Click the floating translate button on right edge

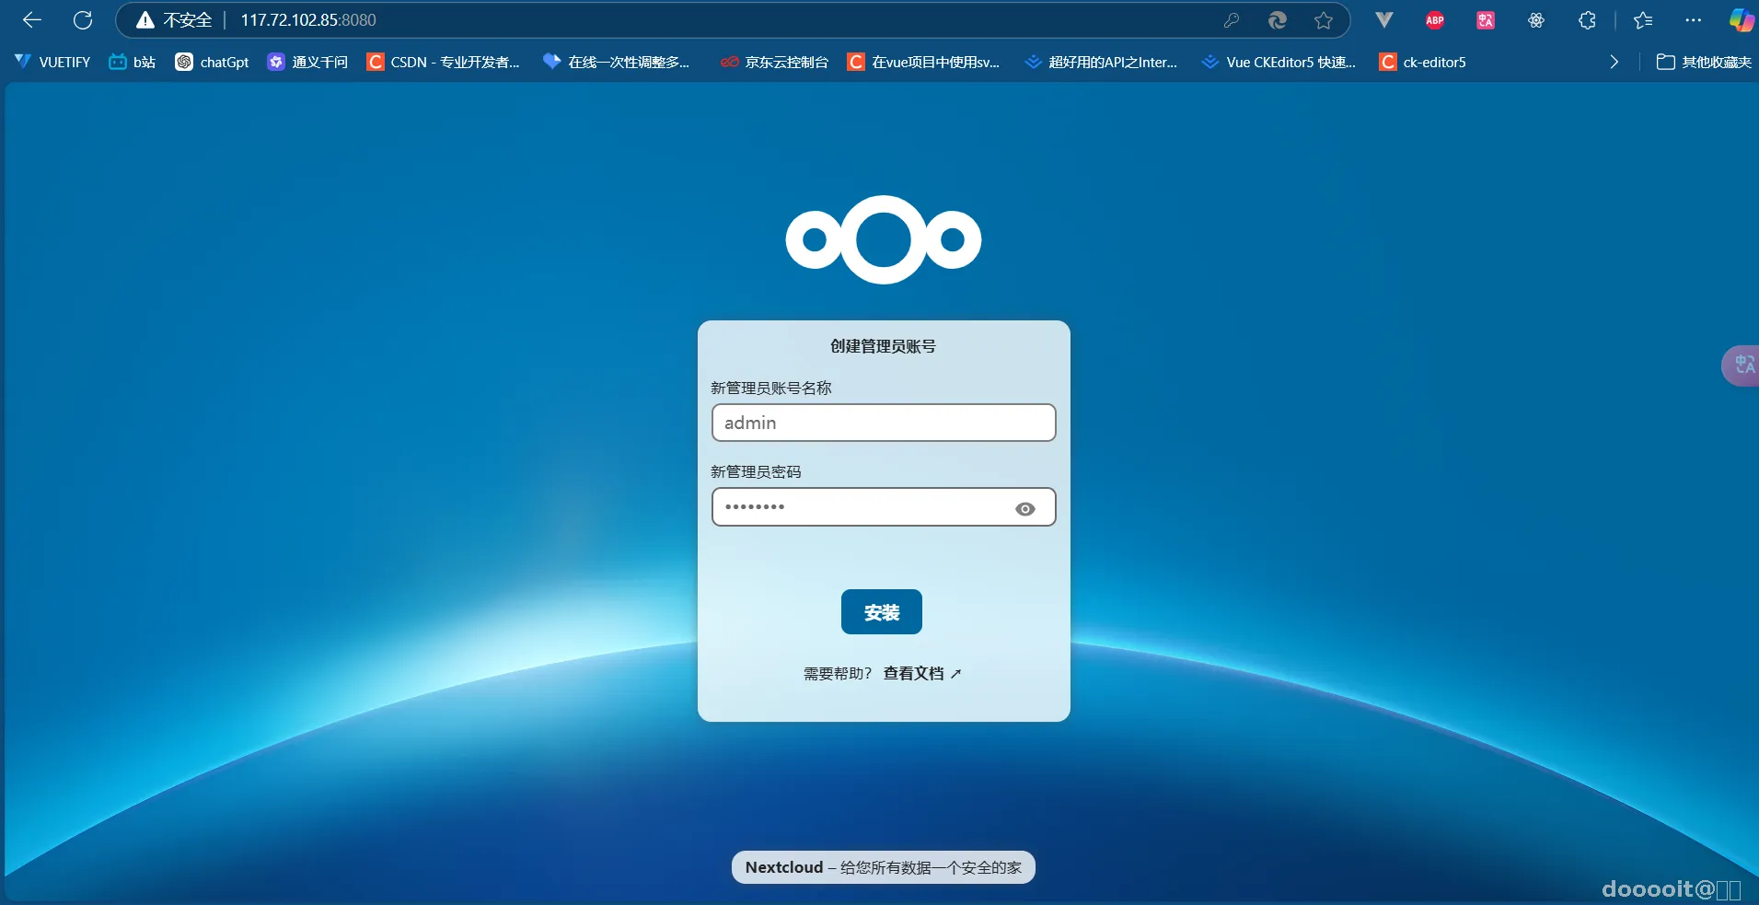click(1742, 365)
